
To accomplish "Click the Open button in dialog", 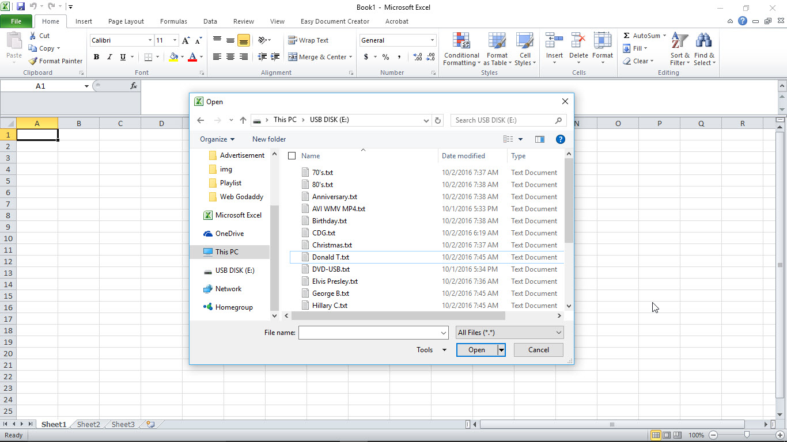I will (476, 350).
